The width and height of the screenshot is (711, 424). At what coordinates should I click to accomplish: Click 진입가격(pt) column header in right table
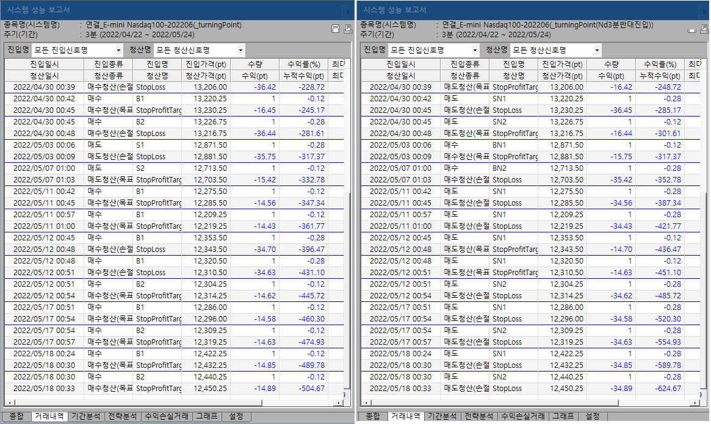click(562, 64)
